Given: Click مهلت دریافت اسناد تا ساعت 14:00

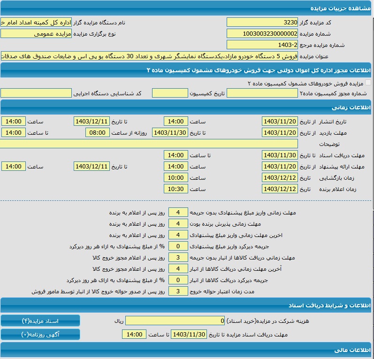Looking at the screenshot, I should (x=176, y=155).
